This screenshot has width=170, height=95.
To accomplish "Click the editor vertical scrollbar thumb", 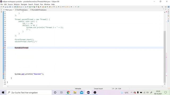I will point(165,57).
